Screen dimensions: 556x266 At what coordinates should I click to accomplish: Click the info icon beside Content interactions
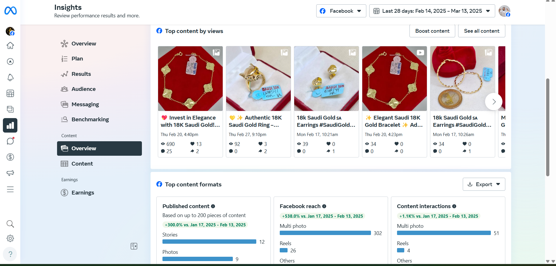[x=454, y=206]
